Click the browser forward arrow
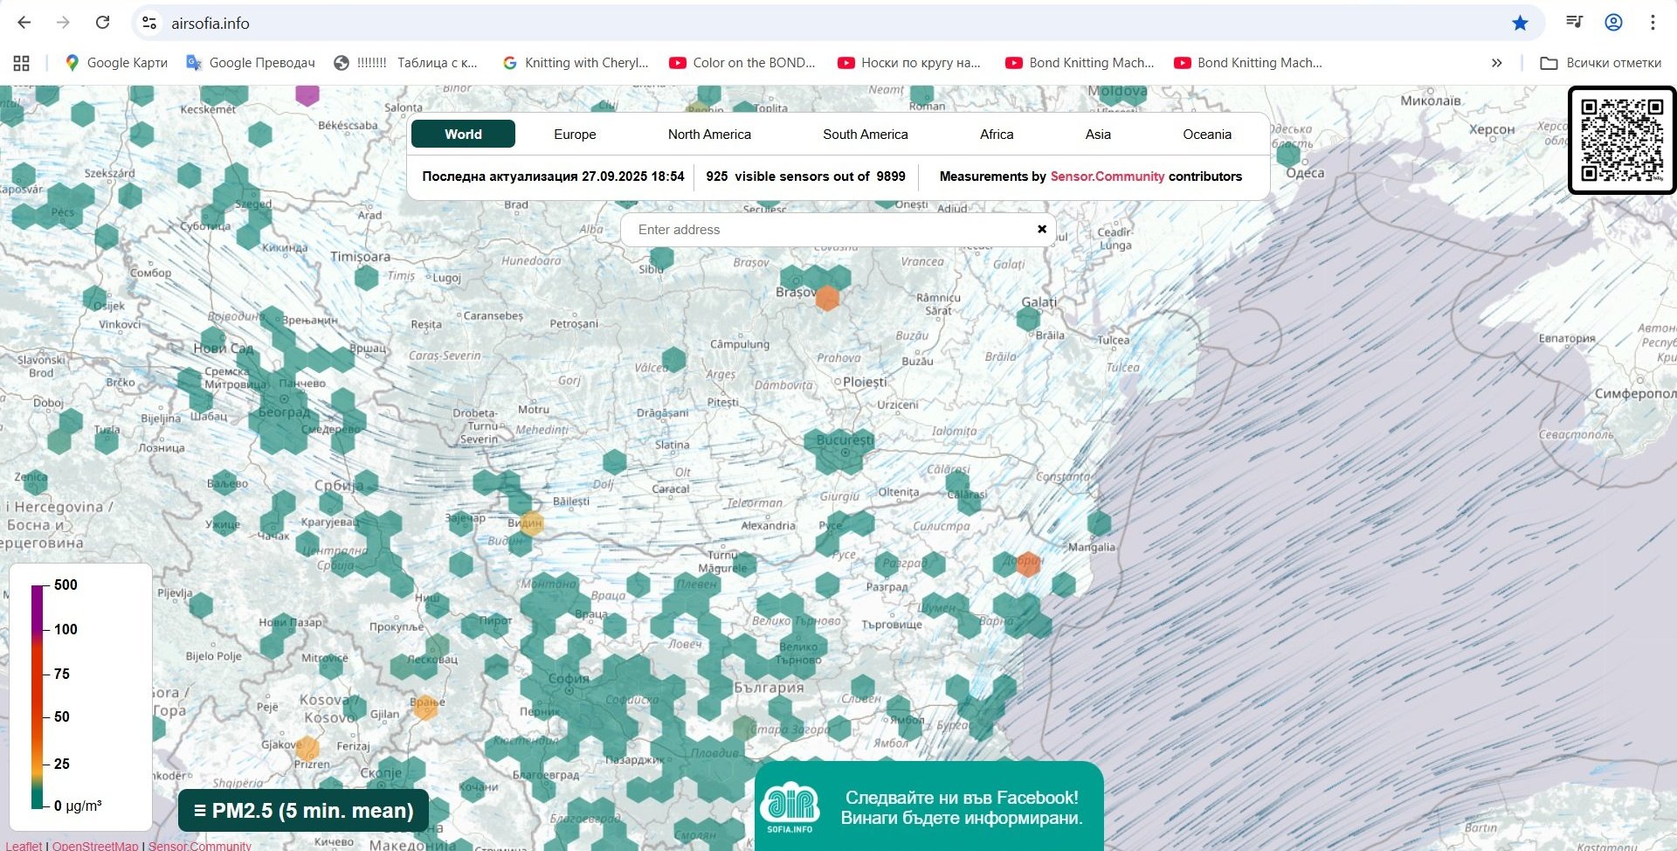Viewport: 1677px width, 851px height. [63, 23]
